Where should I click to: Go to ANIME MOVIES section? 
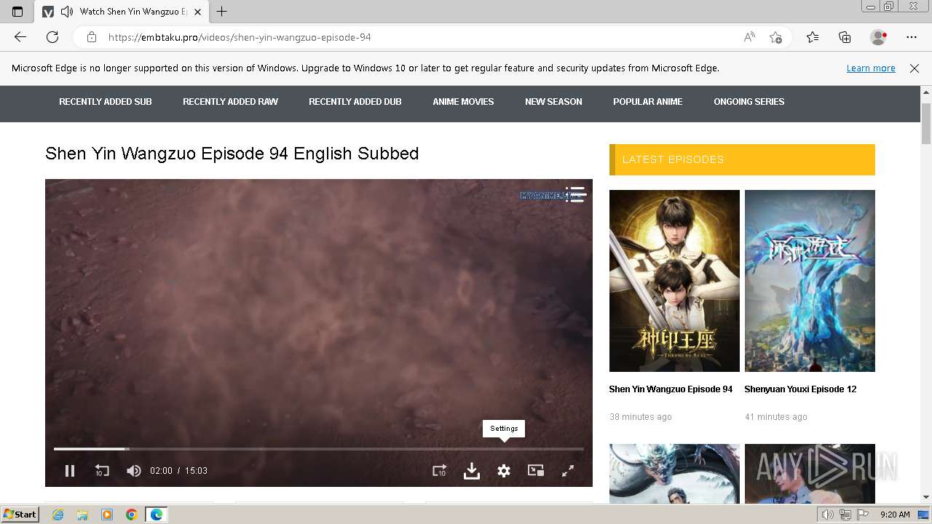[x=463, y=102]
